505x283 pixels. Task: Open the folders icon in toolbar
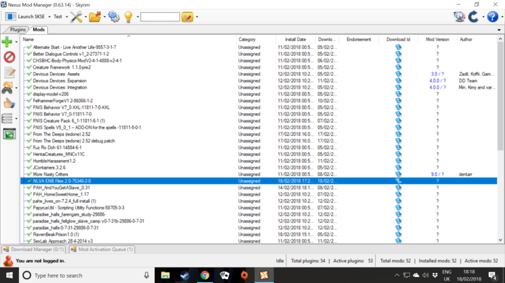[x=95, y=17]
